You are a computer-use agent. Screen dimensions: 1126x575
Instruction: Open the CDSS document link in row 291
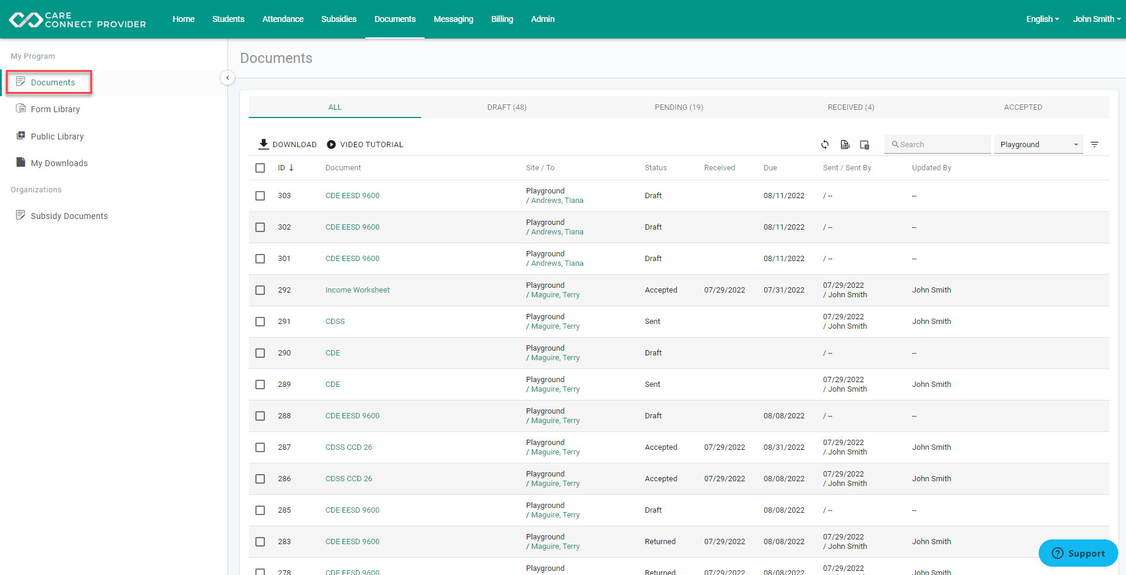(x=335, y=322)
